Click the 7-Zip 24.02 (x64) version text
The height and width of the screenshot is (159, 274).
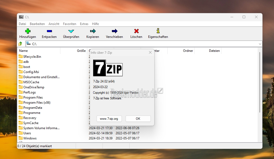pos(104,81)
